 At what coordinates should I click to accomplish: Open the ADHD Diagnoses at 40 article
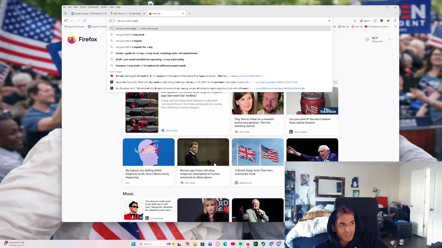148,162
